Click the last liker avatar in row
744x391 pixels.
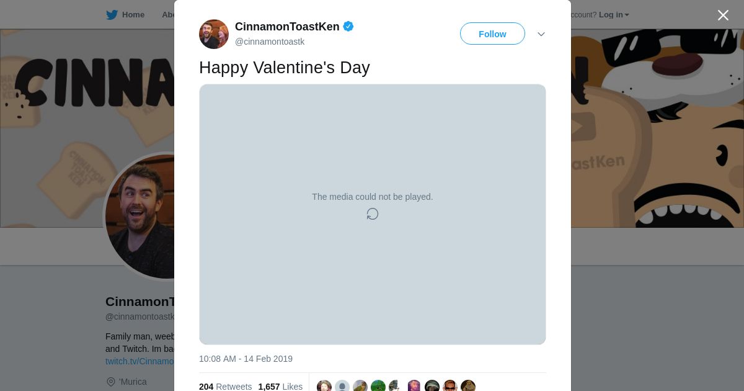point(468,386)
